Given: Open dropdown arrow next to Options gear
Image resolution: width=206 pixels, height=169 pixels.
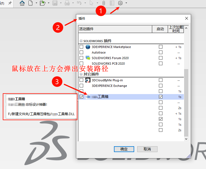Looking at the screenshot, I should coord(126,3).
